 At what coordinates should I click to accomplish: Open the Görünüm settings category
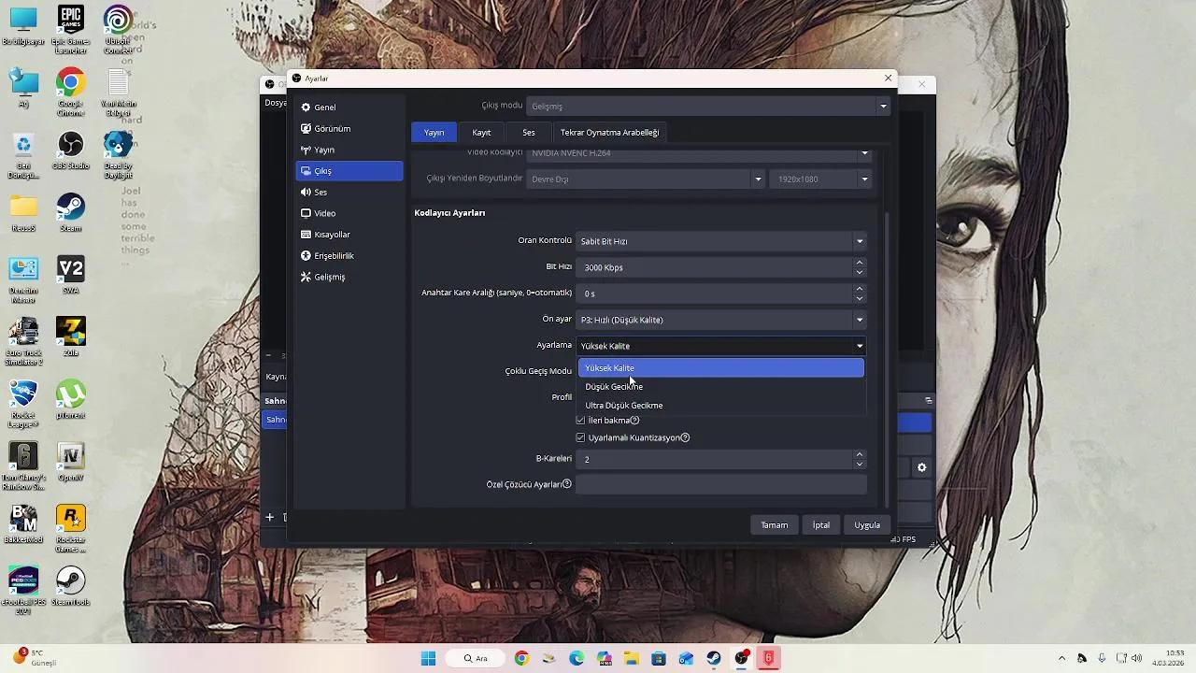[x=332, y=129]
